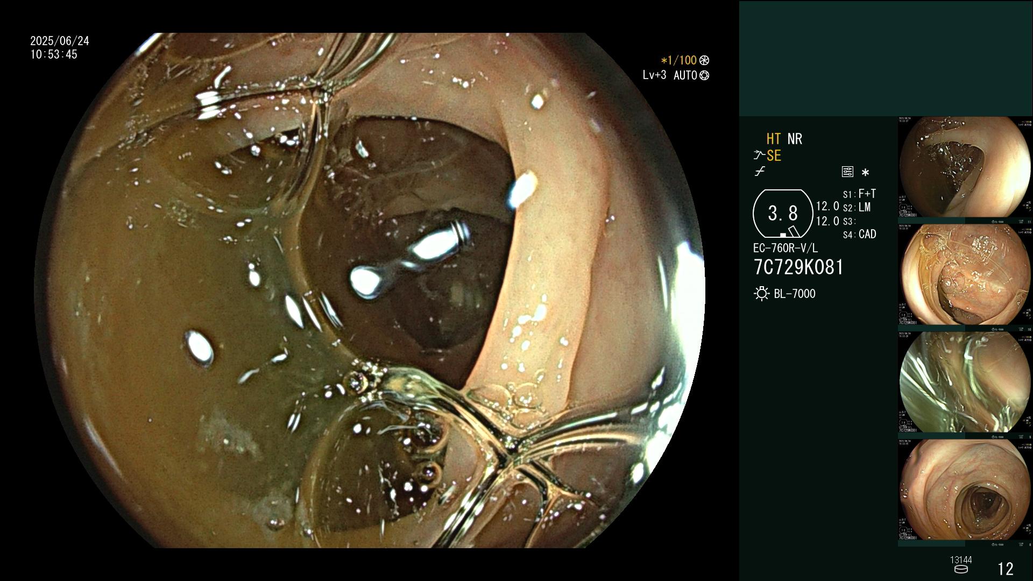The height and width of the screenshot is (581, 1033).
Task: Click the shutter speed fan icon next to 1/100
Action: (x=704, y=61)
